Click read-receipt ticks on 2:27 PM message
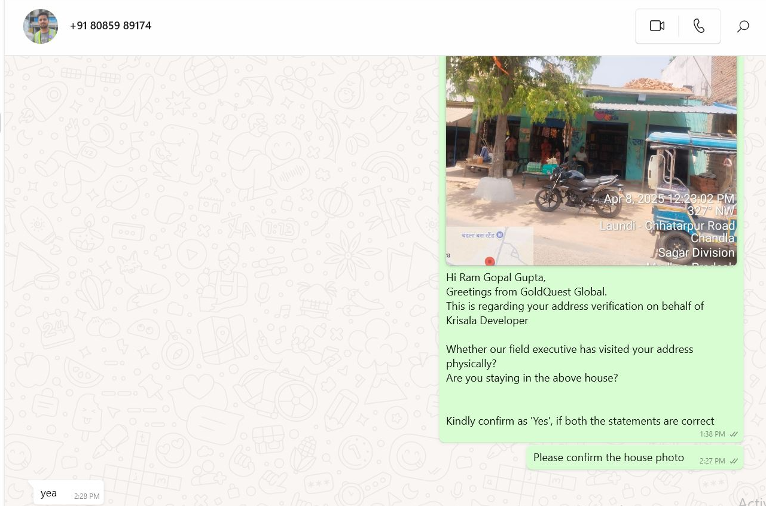 point(734,461)
